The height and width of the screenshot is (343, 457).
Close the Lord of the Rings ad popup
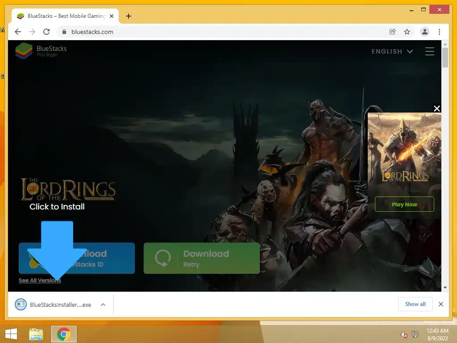436,109
